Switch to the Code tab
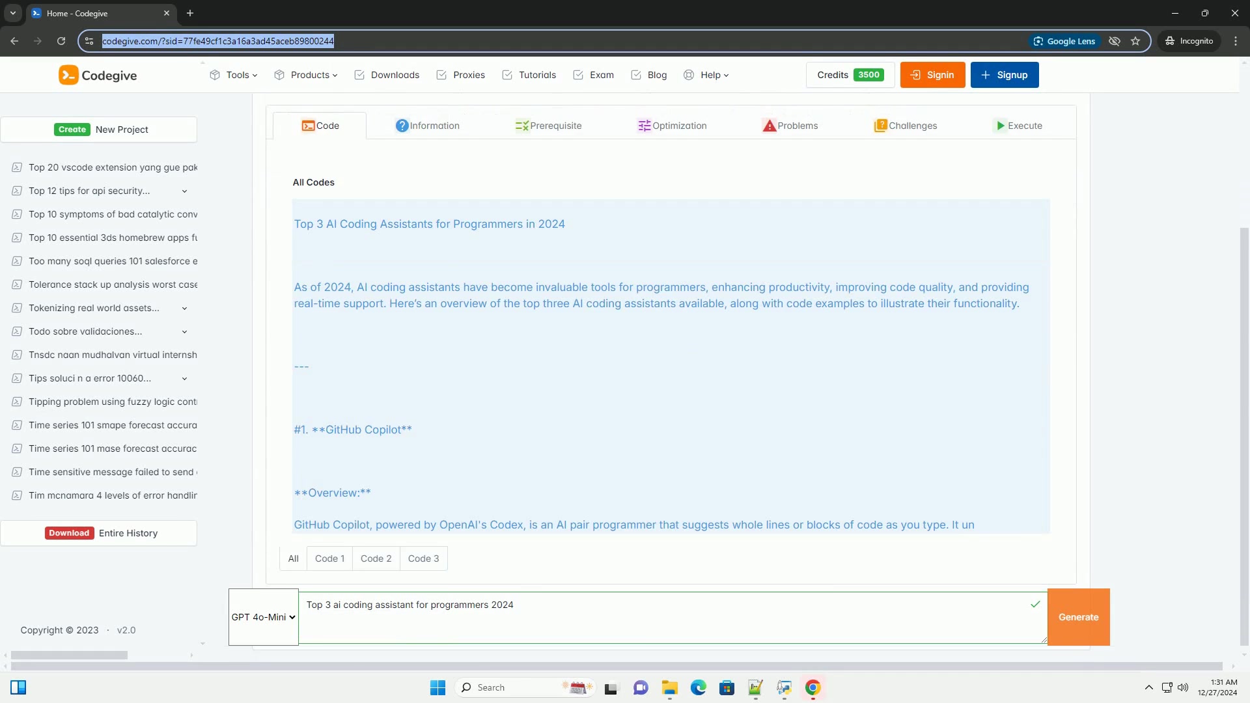This screenshot has width=1250, height=703. click(x=320, y=126)
